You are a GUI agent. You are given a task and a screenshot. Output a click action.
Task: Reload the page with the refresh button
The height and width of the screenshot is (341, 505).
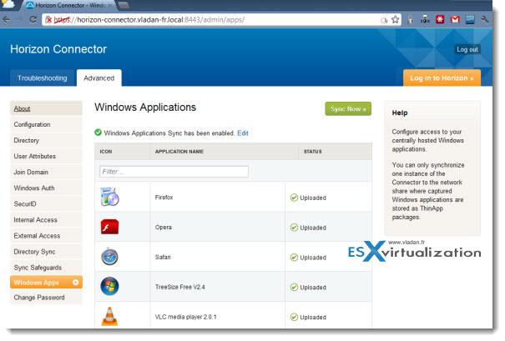(39, 18)
